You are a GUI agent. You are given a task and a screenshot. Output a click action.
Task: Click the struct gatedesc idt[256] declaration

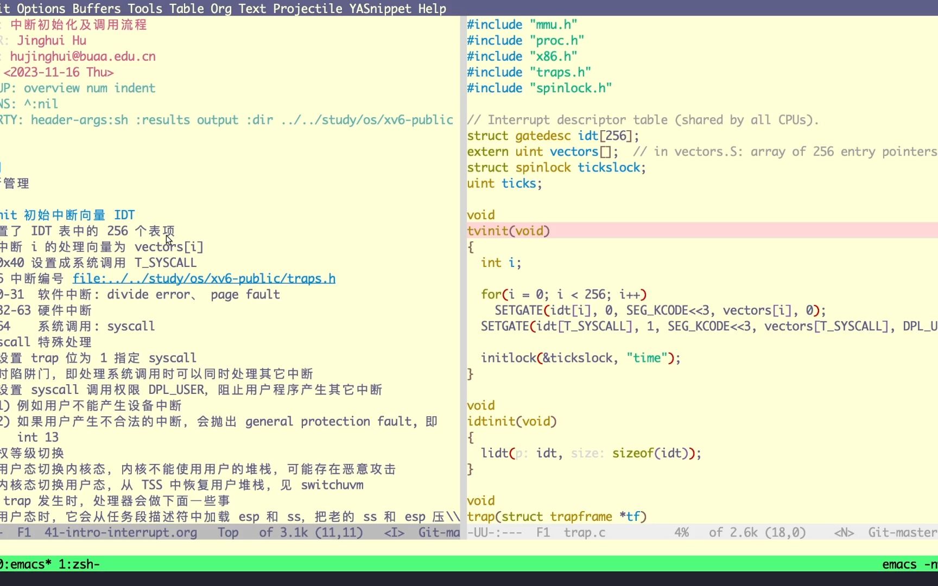(553, 136)
